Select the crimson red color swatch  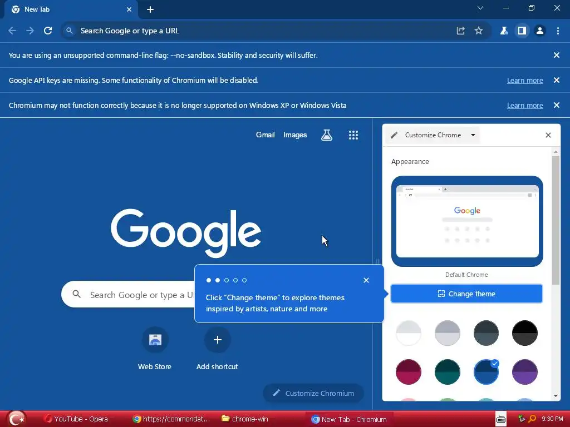click(409, 372)
